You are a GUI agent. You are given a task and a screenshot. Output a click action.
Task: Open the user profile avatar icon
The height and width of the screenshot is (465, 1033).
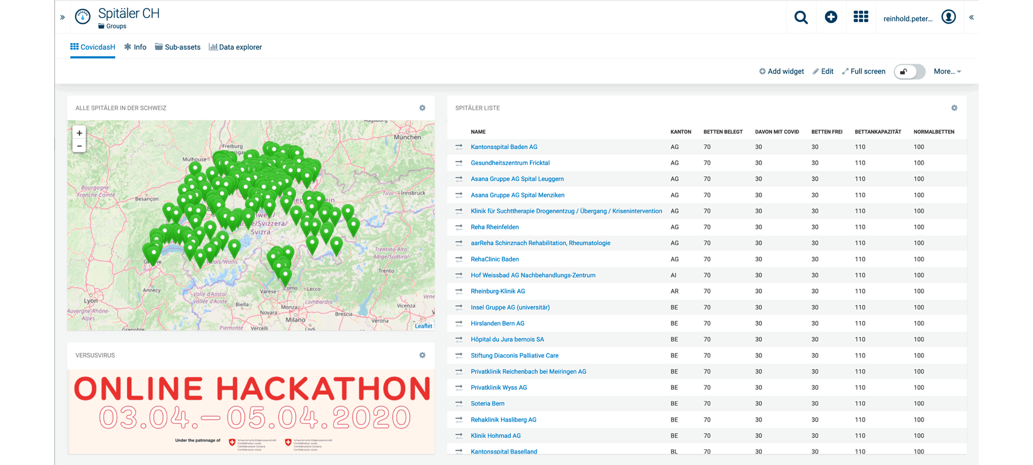point(948,17)
